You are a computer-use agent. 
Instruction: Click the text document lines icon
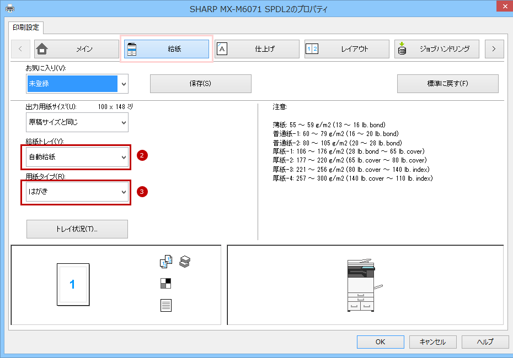pos(166,306)
